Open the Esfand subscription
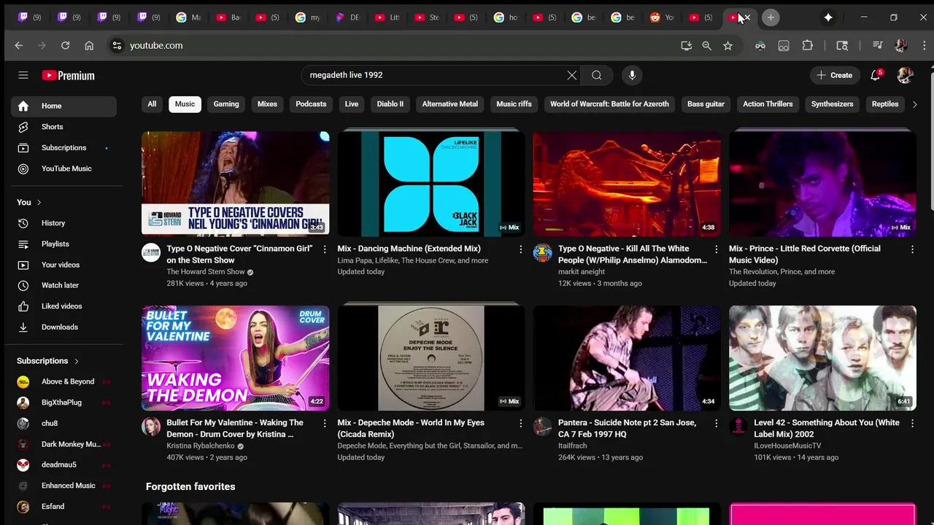The width and height of the screenshot is (934, 525). click(x=63, y=506)
